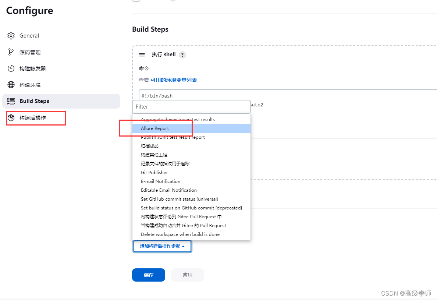Viewport: 437px width, 300px height.
Task: Click the 保存 save button
Action: 149,275
